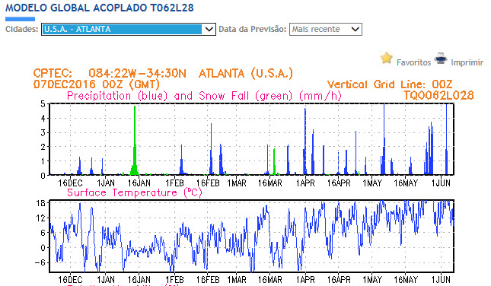491x286 pixels.
Task: Click the 16MAR label under temperature chart
Action: click(270, 279)
